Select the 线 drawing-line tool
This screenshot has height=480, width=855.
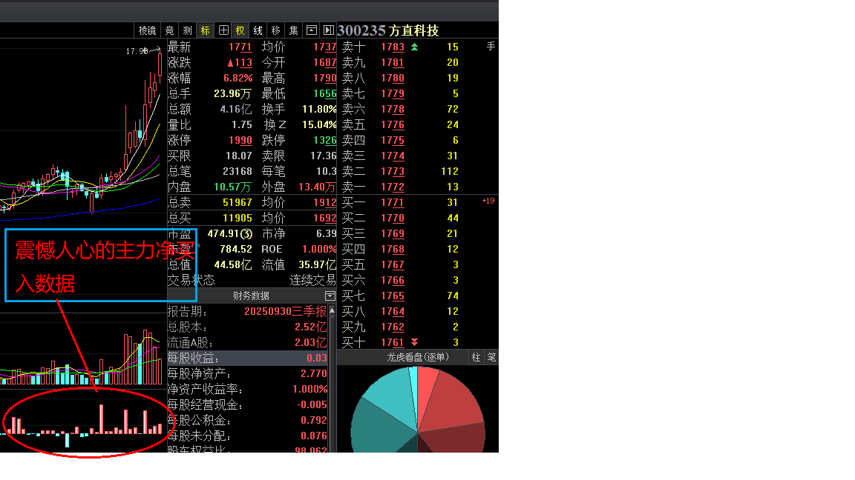click(x=258, y=30)
